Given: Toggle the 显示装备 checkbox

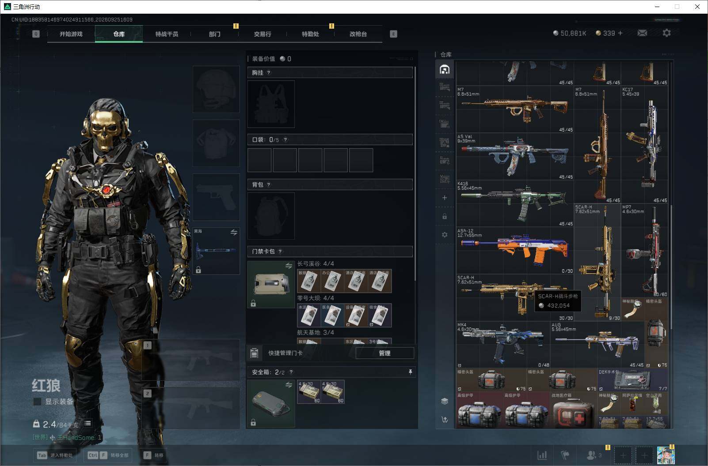Looking at the screenshot, I should click(x=38, y=402).
